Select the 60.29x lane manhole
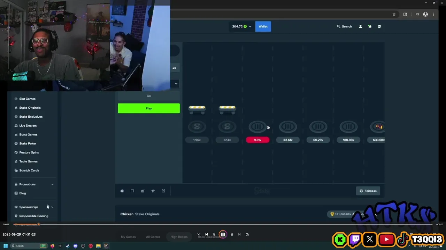The height and width of the screenshot is (250, 446). 318,127
